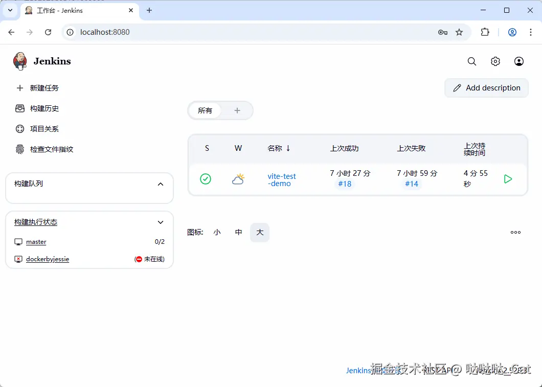The image size is (542, 387).
Task: Click the offline dockerbyjessie node icon
Action: pyautogui.click(x=18, y=259)
